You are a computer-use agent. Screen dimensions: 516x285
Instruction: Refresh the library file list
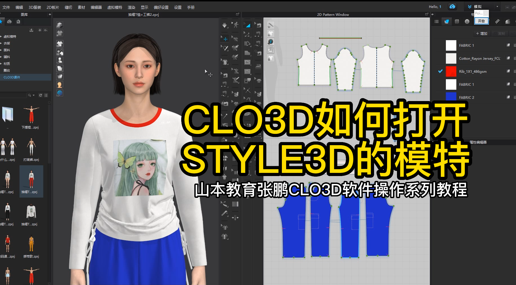[40, 95]
